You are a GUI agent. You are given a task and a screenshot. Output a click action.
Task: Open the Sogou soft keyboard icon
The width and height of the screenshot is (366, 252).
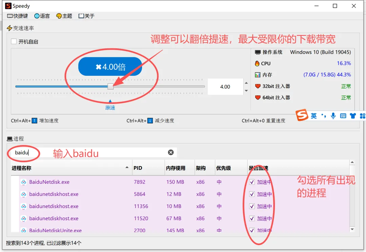343,116
